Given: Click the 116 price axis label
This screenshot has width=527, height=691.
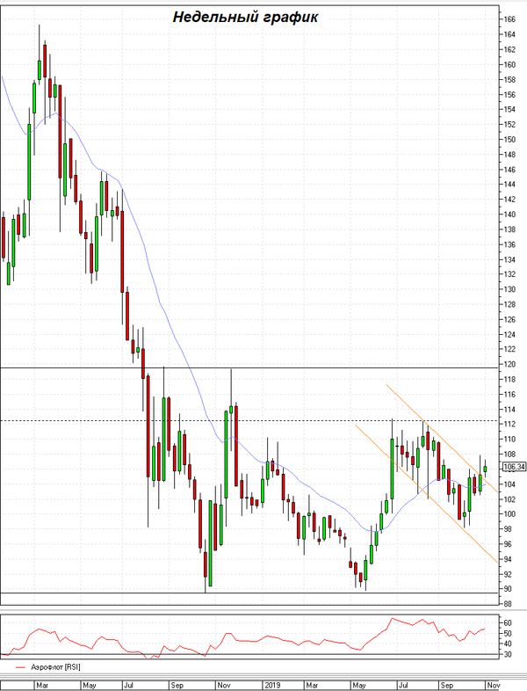Looking at the screenshot, I should coord(509,394).
